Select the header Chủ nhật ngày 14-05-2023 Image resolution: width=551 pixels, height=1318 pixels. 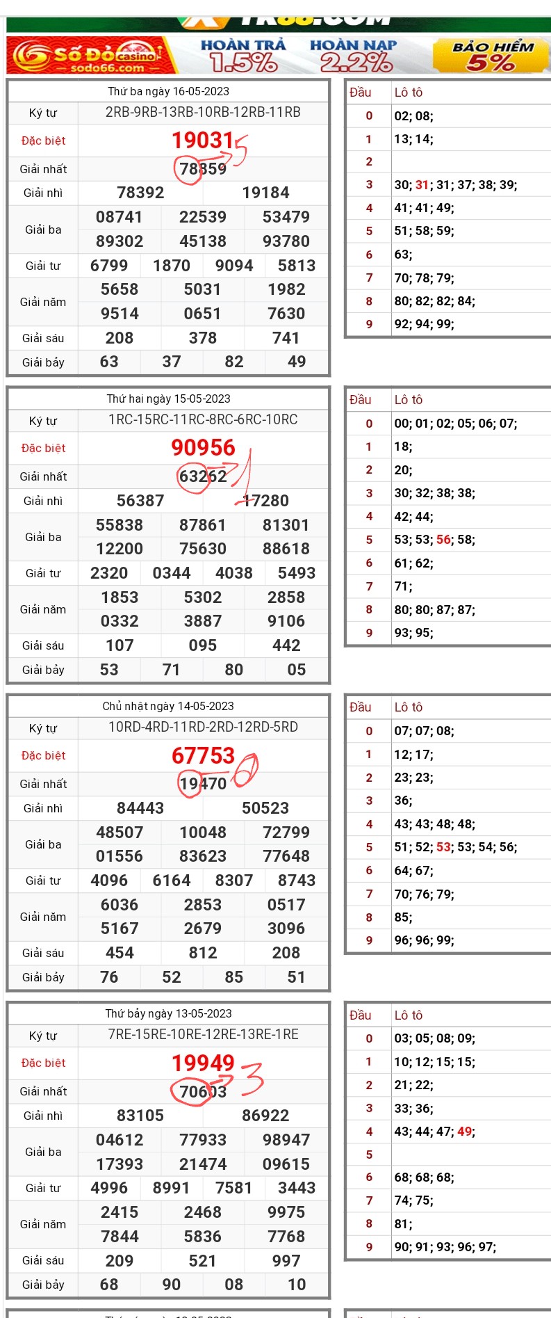(x=168, y=706)
